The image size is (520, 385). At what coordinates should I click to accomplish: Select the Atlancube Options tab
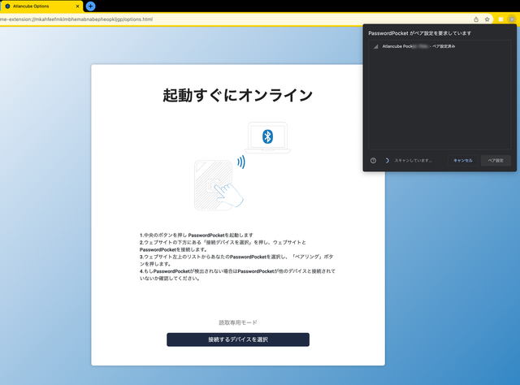pos(41,6)
